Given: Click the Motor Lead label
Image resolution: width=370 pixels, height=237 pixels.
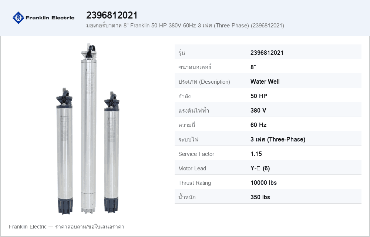Looking at the screenshot, I should pyautogui.click(x=192, y=168).
